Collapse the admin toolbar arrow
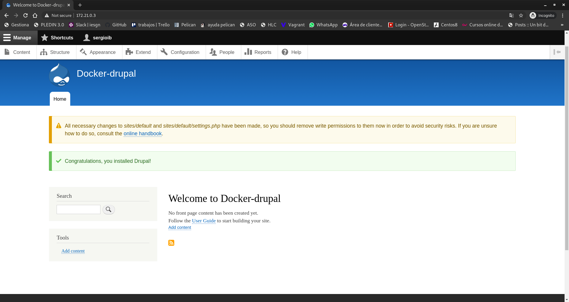 [x=558, y=52]
